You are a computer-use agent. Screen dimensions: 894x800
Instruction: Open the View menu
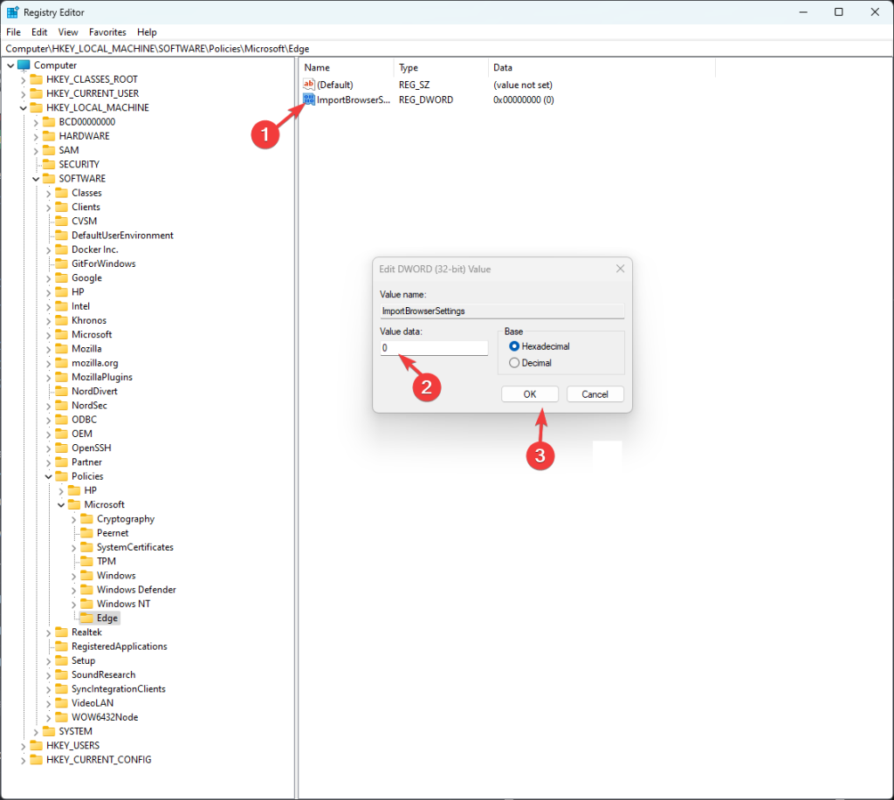(x=68, y=32)
